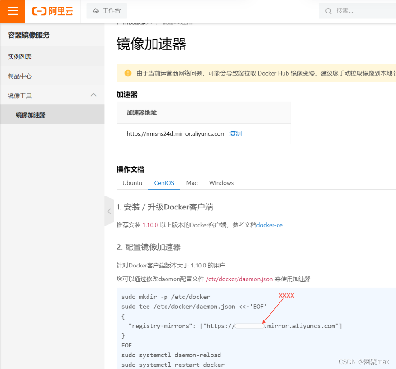
Task: Click the search magnifier icon
Action: (328, 11)
